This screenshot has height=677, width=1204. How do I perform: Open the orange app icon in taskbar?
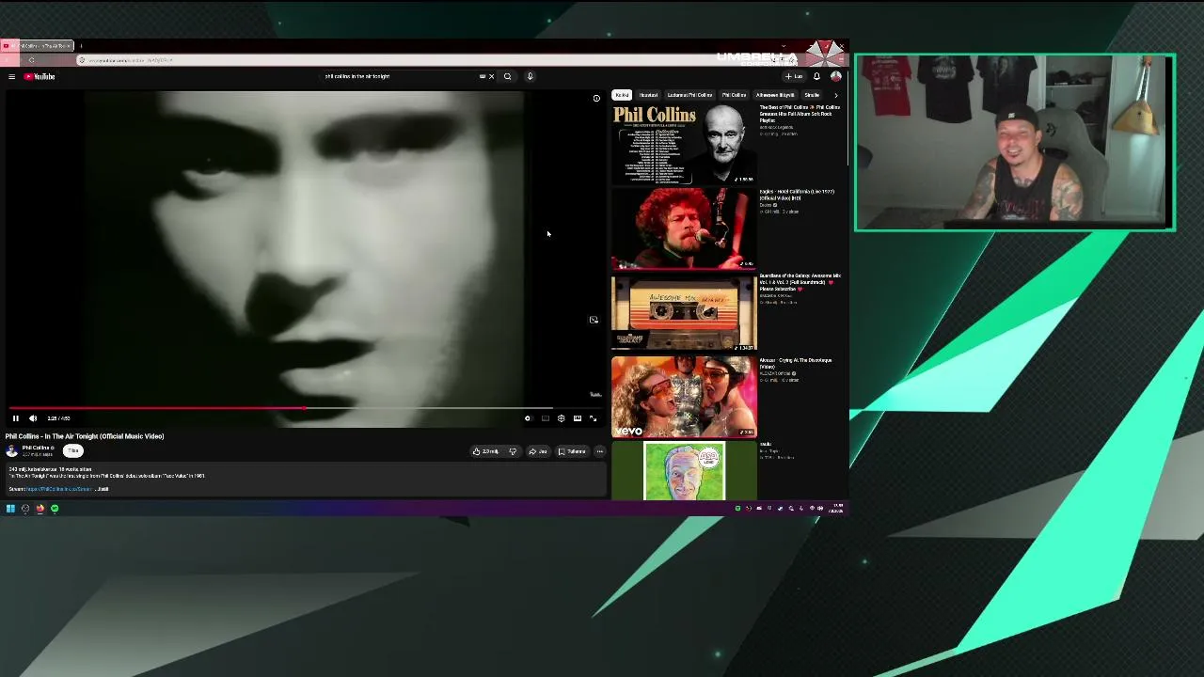pos(40,509)
